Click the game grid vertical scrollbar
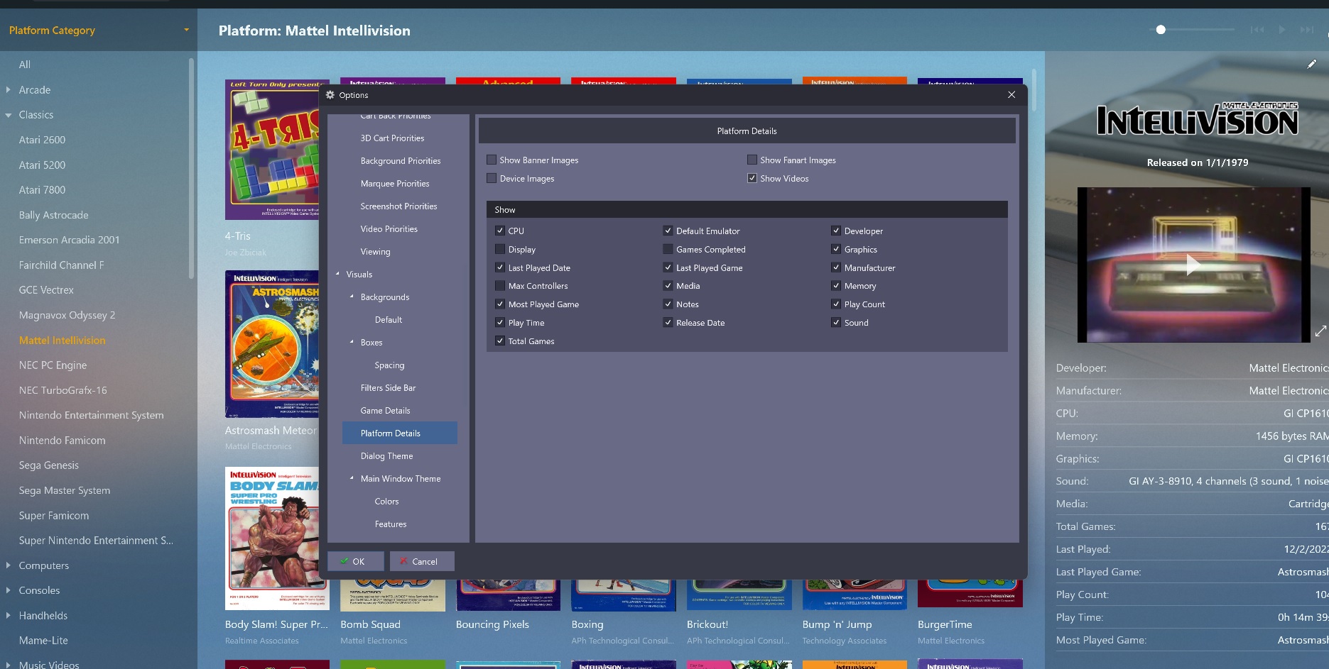The image size is (1329, 669). click(1034, 90)
